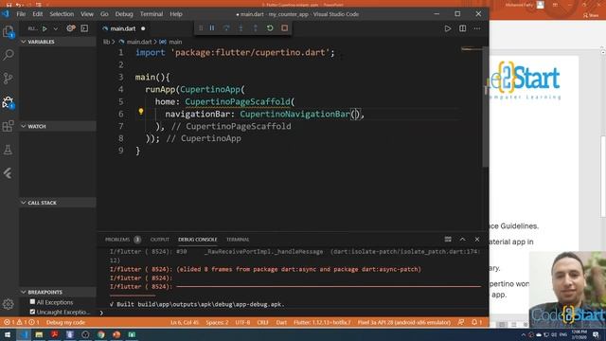The width and height of the screenshot is (606, 341).
Task: Collapse the Call Stack section
Action: point(58,203)
